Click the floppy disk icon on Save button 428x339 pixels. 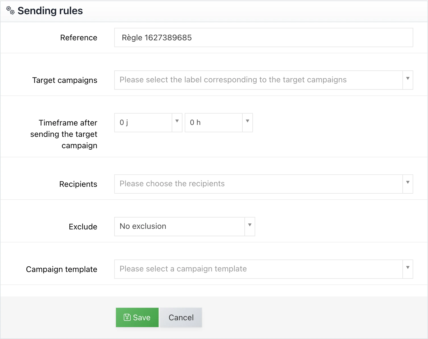(x=127, y=317)
